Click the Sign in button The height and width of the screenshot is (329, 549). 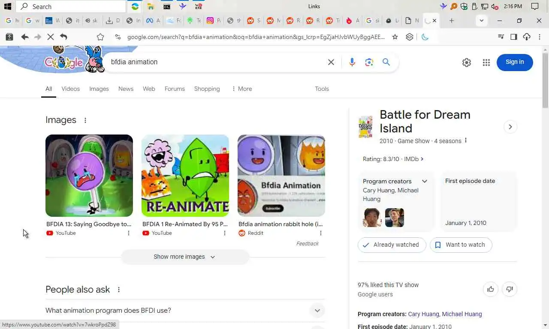click(515, 62)
